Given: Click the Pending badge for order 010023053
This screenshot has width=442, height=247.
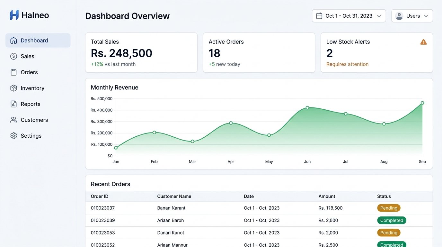Looking at the screenshot, I should point(389,233).
